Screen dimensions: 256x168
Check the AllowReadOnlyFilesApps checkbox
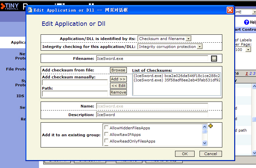(x=106, y=141)
